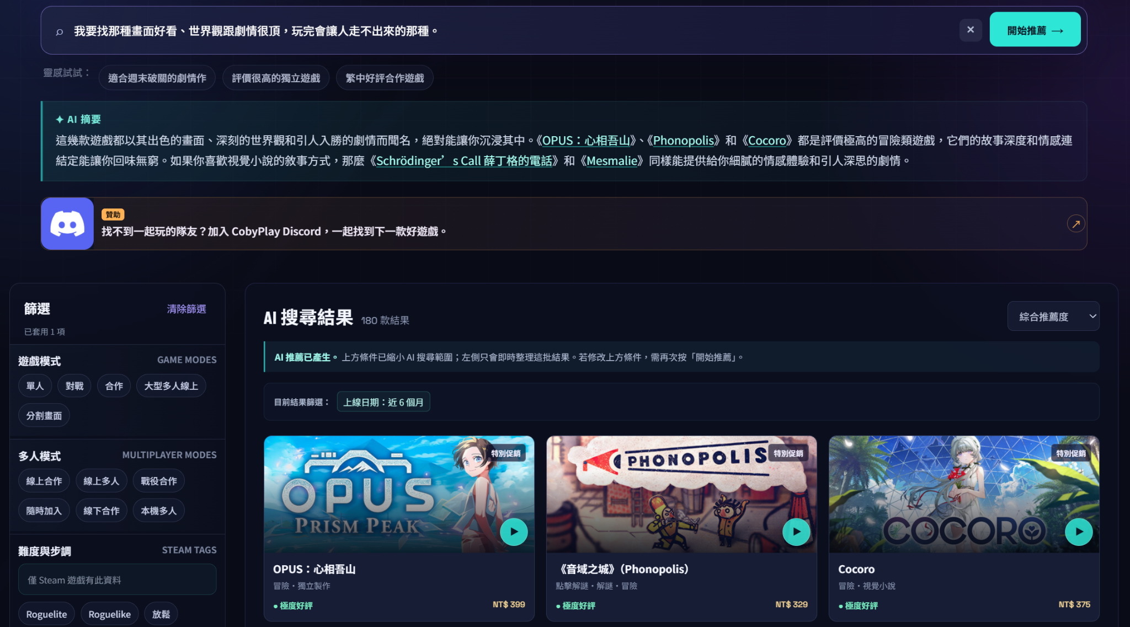Click the search query text field
Image resolution: width=1130 pixels, height=627 pixels.
point(510,31)
